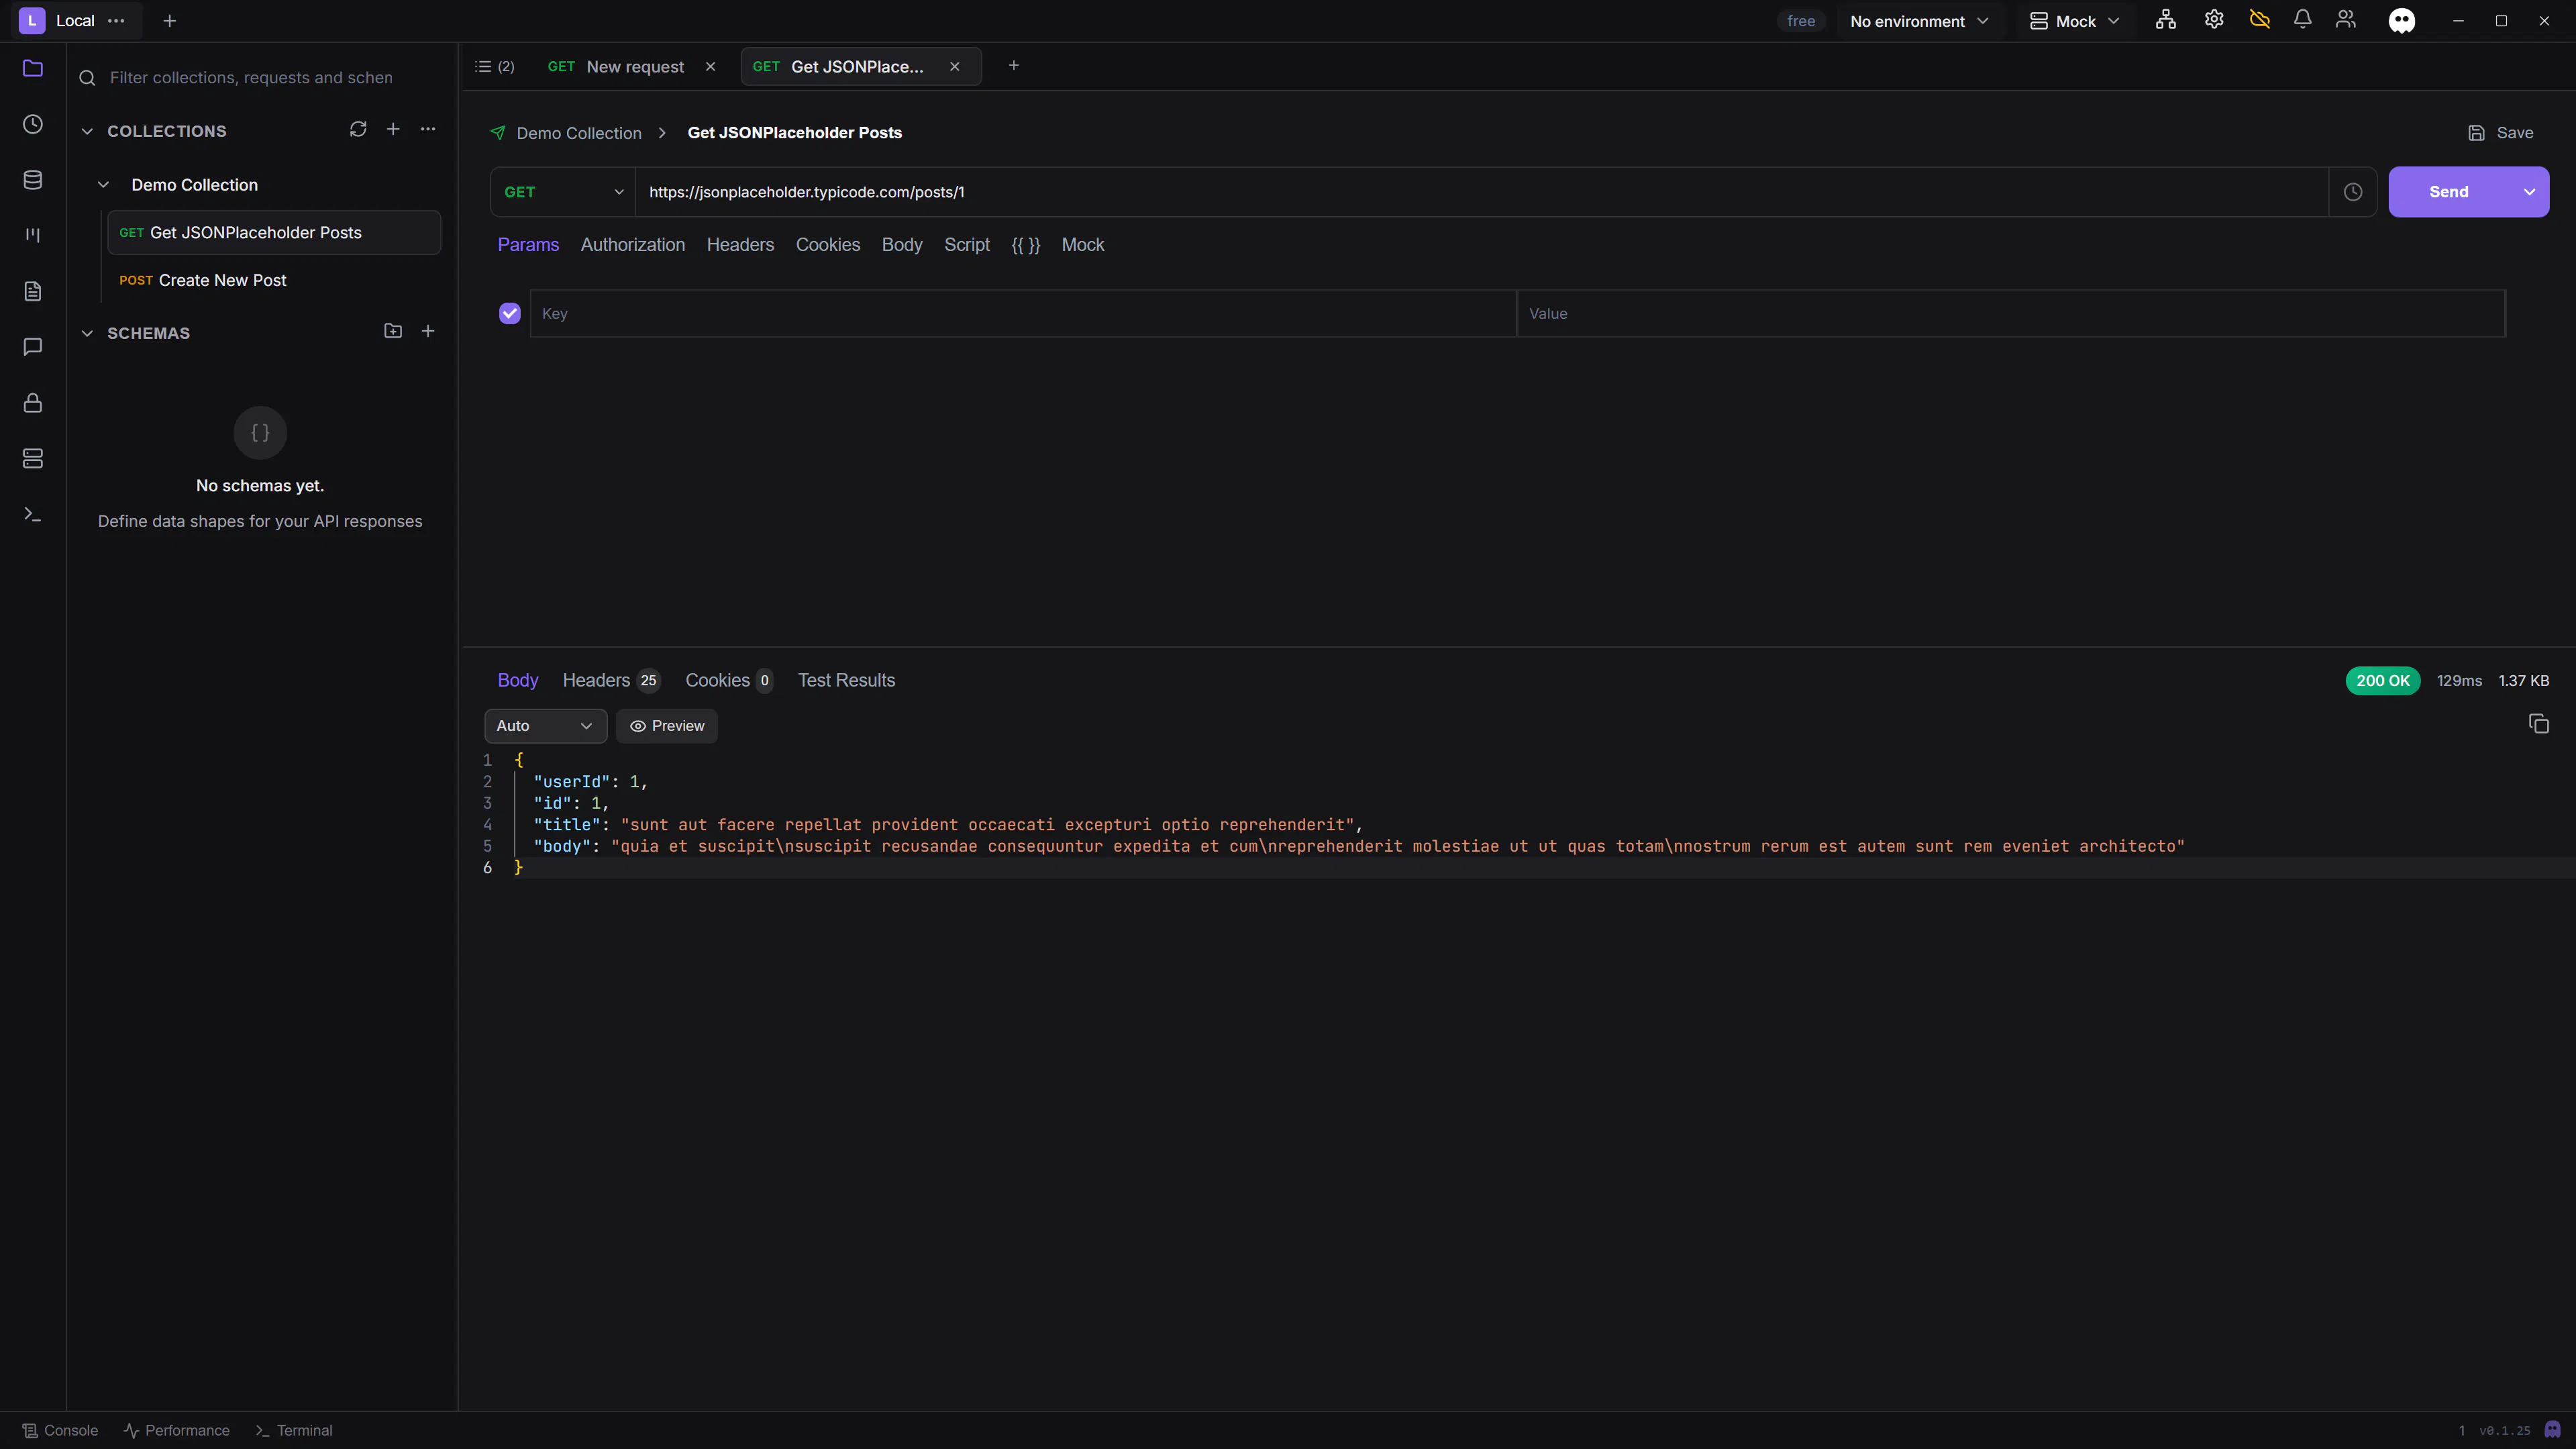Click the purple L workspace icon

32,21
